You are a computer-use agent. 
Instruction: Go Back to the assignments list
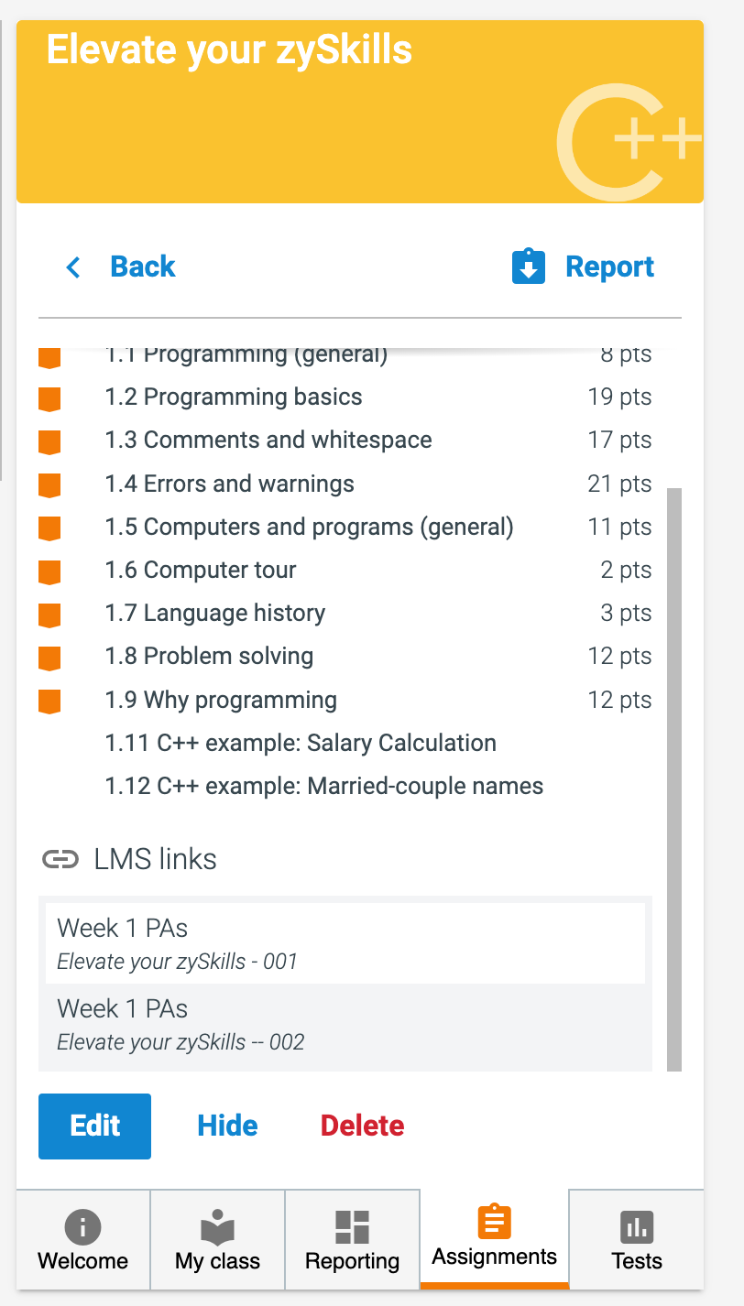click(120, 267)
